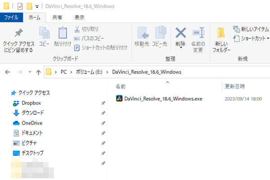Image resolution: width=270 pixels, height=180 pixels.
Task: Pin folder to Quick Access
Action: pos(18,40)
